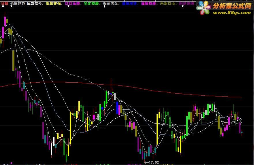
Task: Click the magenta 谨慎持股 legend label
Action: click(x=149, y=3)
